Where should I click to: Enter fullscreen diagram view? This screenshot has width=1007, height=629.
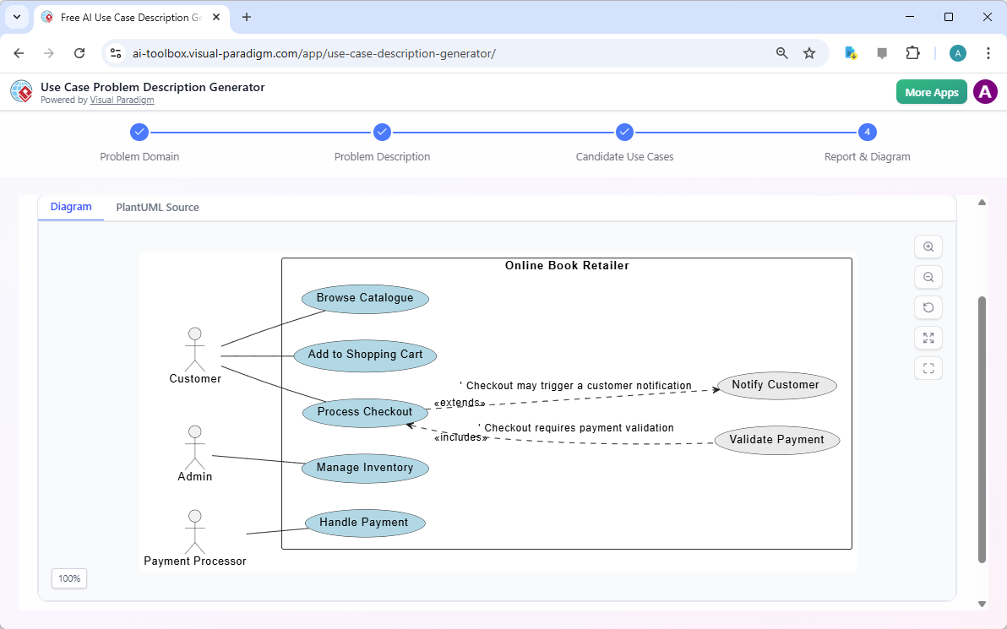click(x=928, y=368)
